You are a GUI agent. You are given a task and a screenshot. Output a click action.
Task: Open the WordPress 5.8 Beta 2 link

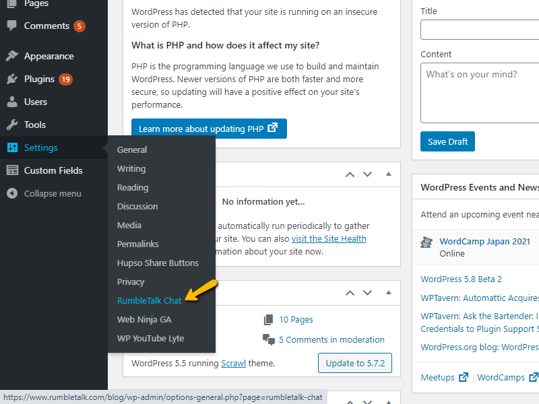tap(461, 279)
